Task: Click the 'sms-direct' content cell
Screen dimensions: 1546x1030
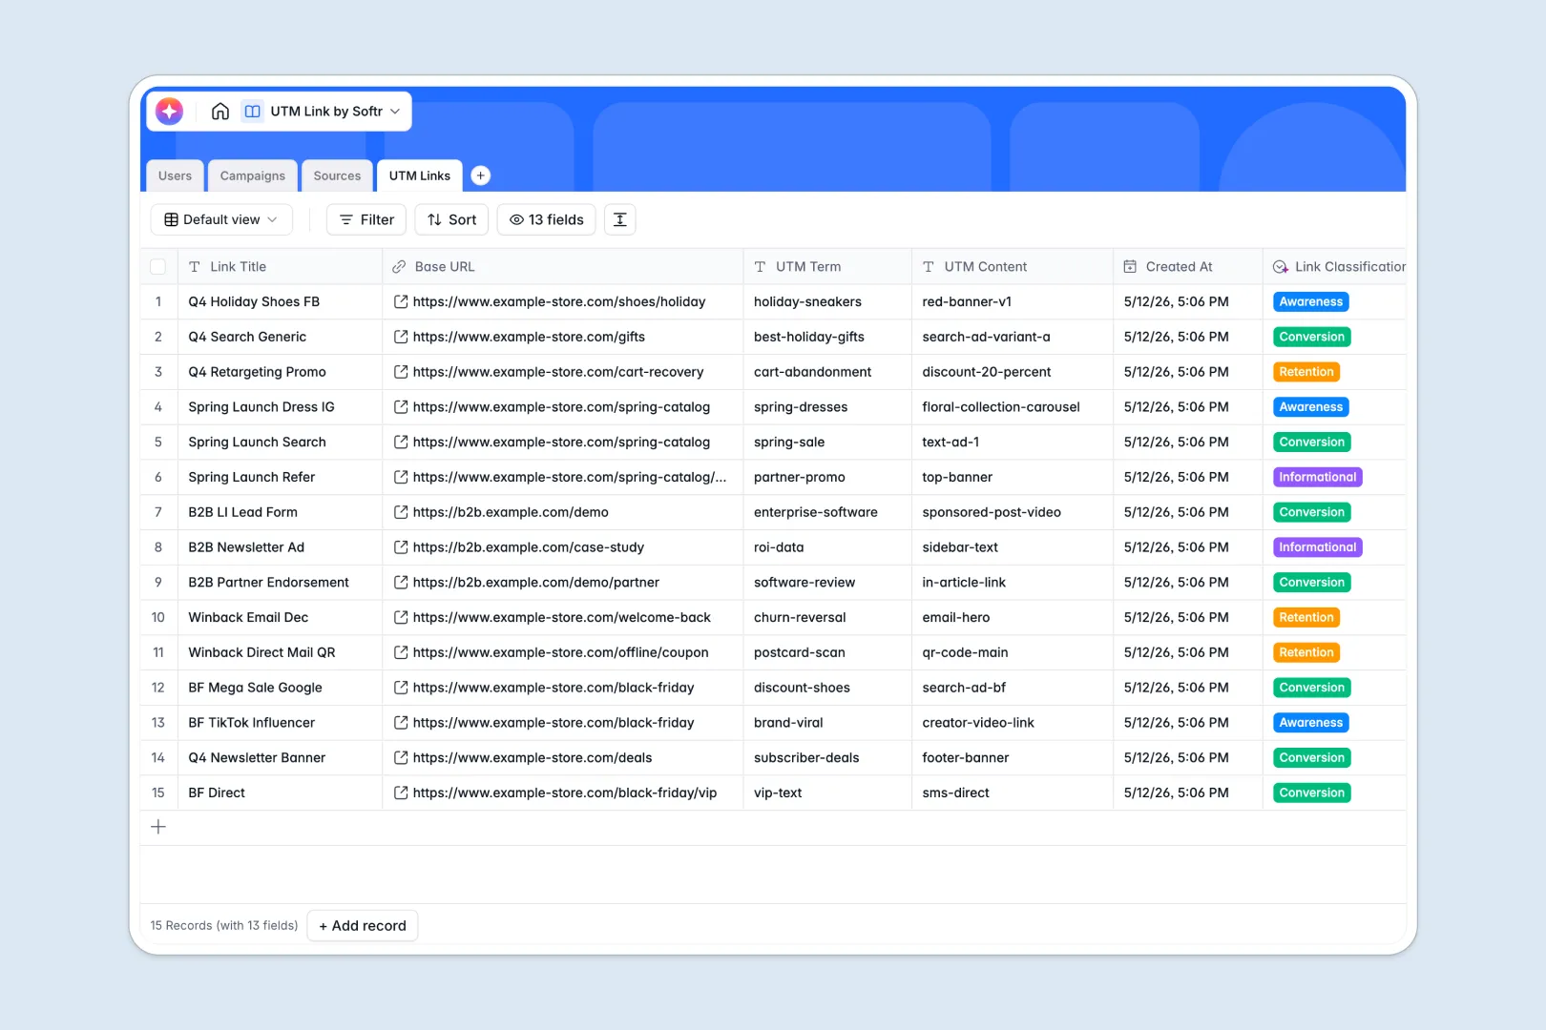Action: (1013, 793)
